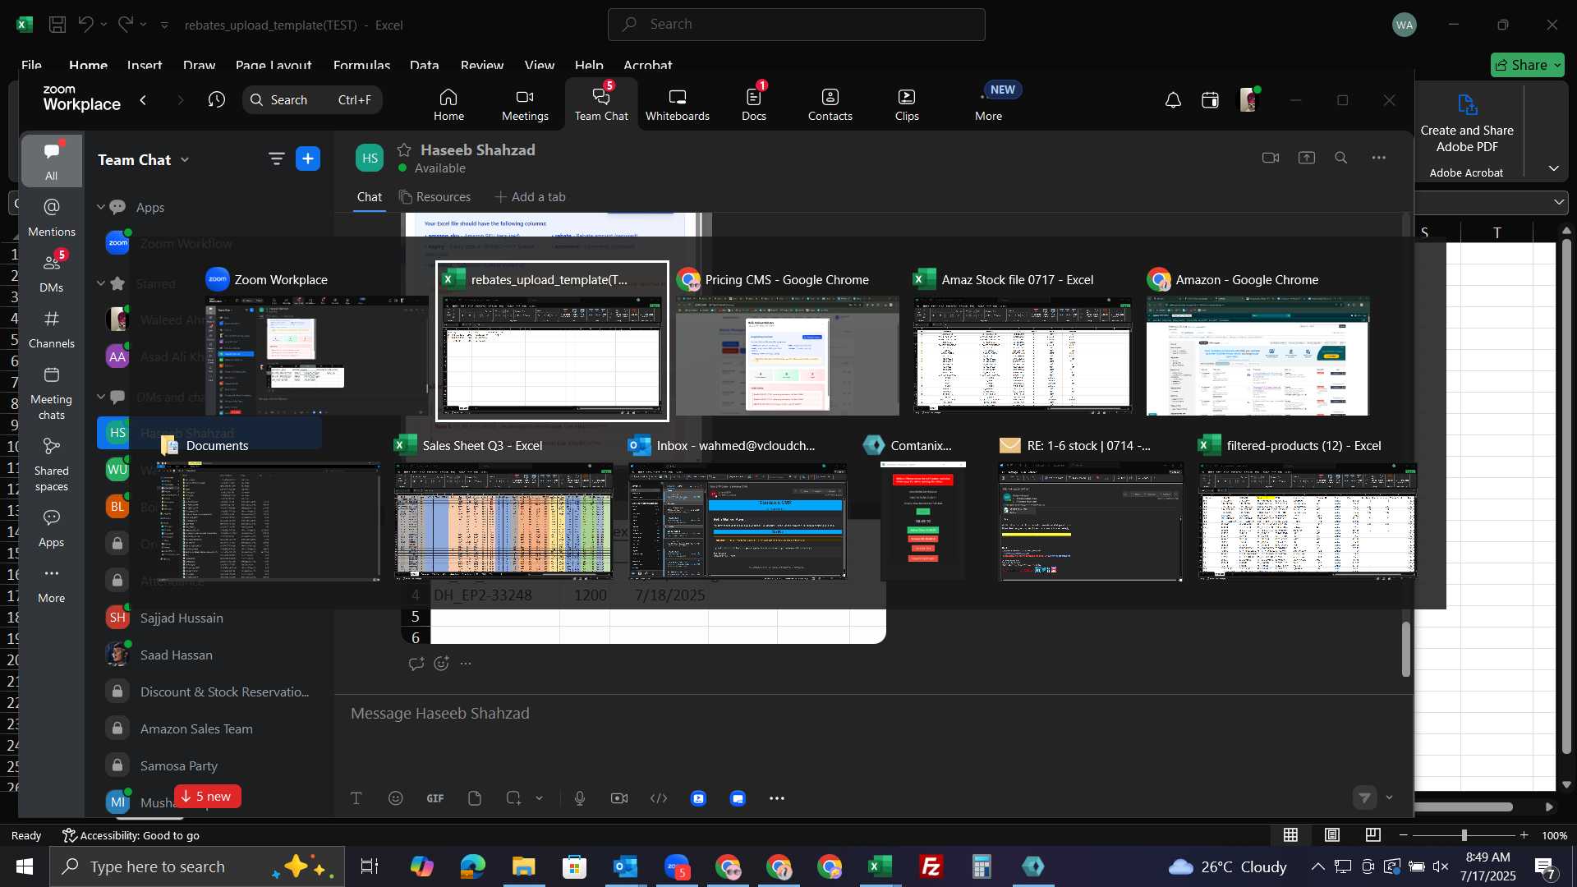This screenshot has width=1577, height=887.
Task: Collapse the Excel ribbon
Action: pos(1553,168)
